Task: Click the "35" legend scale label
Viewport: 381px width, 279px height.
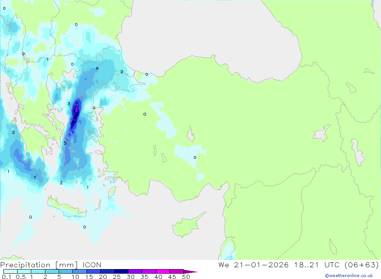Action: pos(144,277)
